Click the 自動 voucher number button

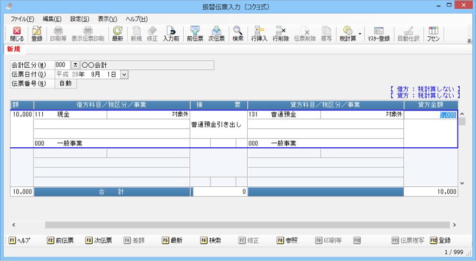click(x=66, y=83)
